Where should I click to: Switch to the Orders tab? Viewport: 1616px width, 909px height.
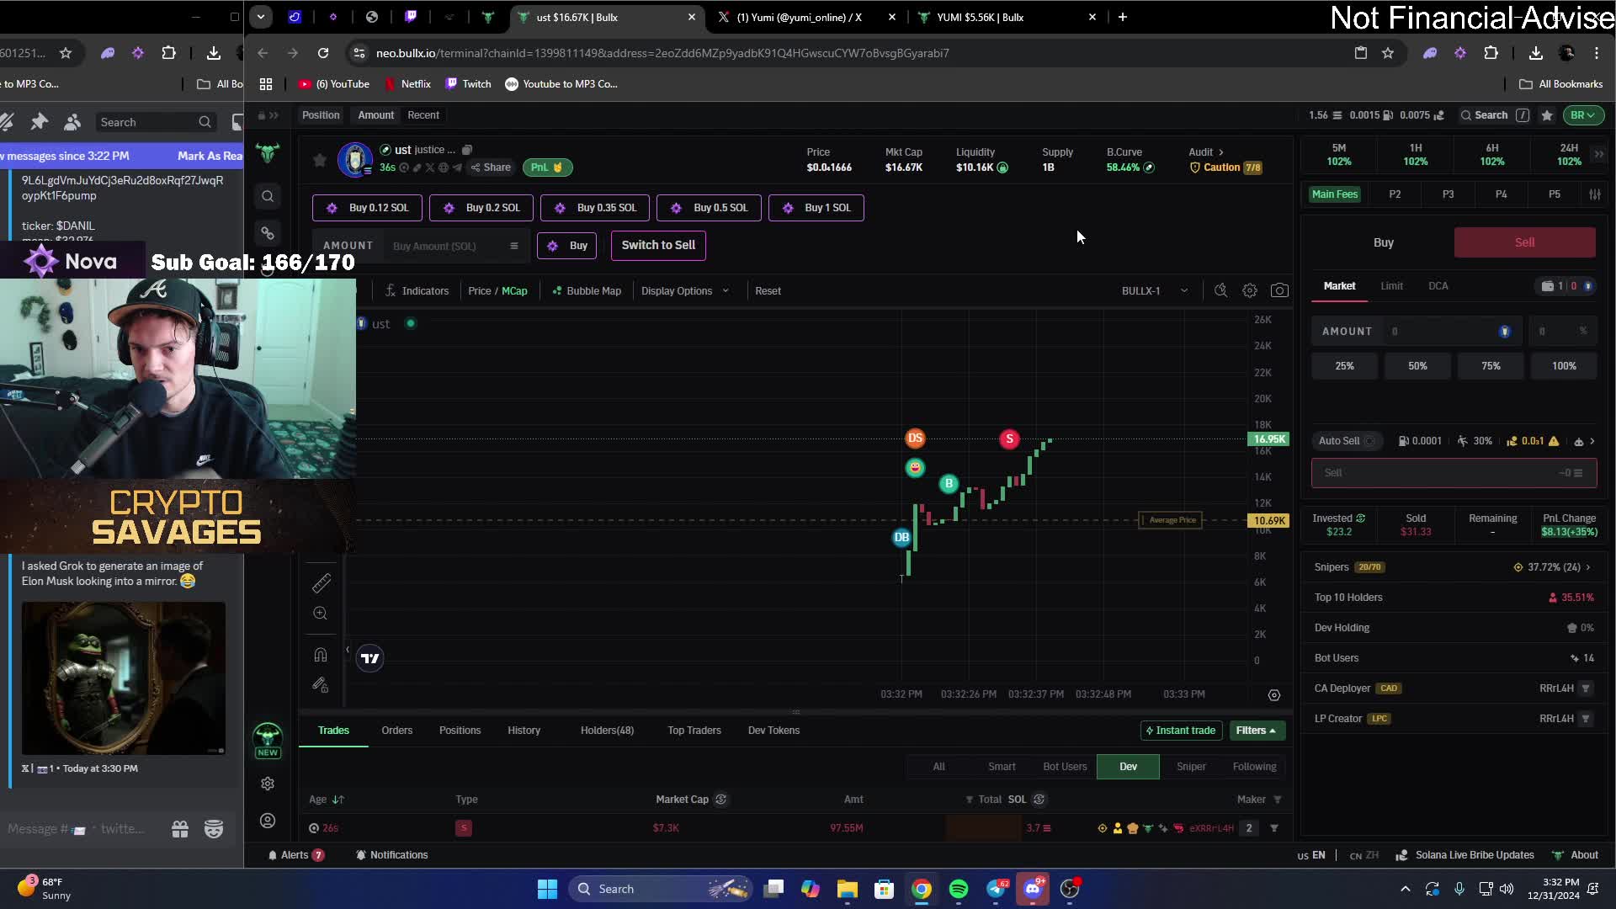pos(396,731)
